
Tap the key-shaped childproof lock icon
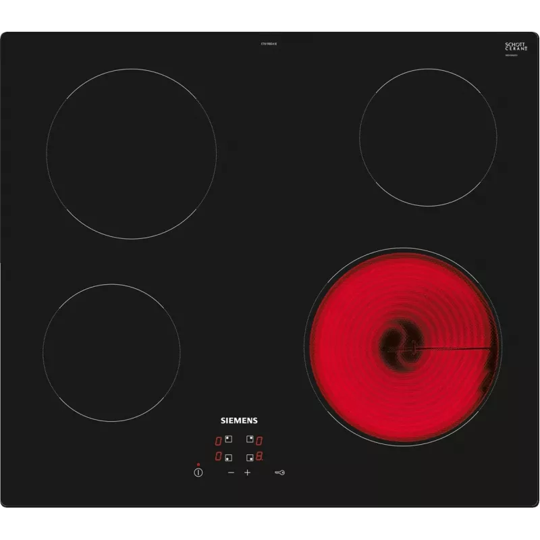tap(279, 473)
